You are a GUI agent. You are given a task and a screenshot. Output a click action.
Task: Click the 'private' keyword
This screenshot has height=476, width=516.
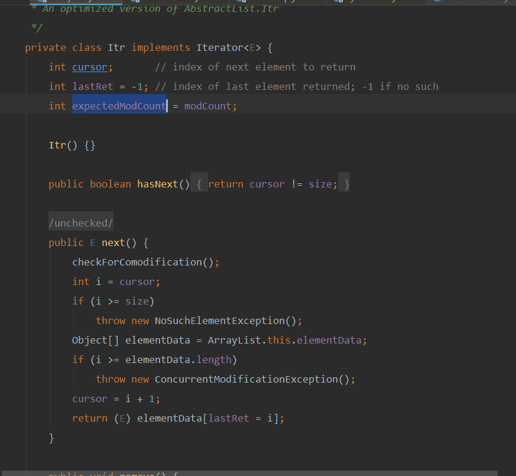[46, 48]
